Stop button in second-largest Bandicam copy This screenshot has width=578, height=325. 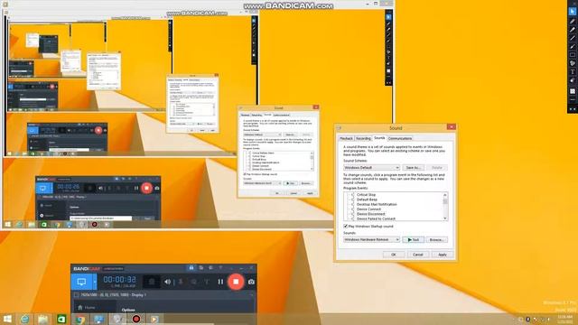click(x=146, y=188)
